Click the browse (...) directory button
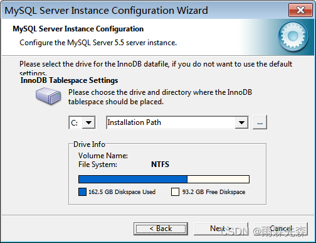The height and width of the screenshot is (243, 316). (260, 122)
